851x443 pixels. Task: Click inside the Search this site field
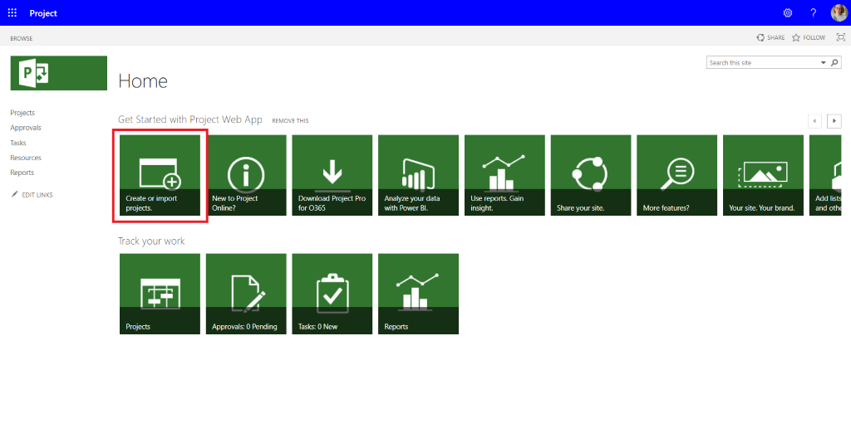(x=762, y=63)
